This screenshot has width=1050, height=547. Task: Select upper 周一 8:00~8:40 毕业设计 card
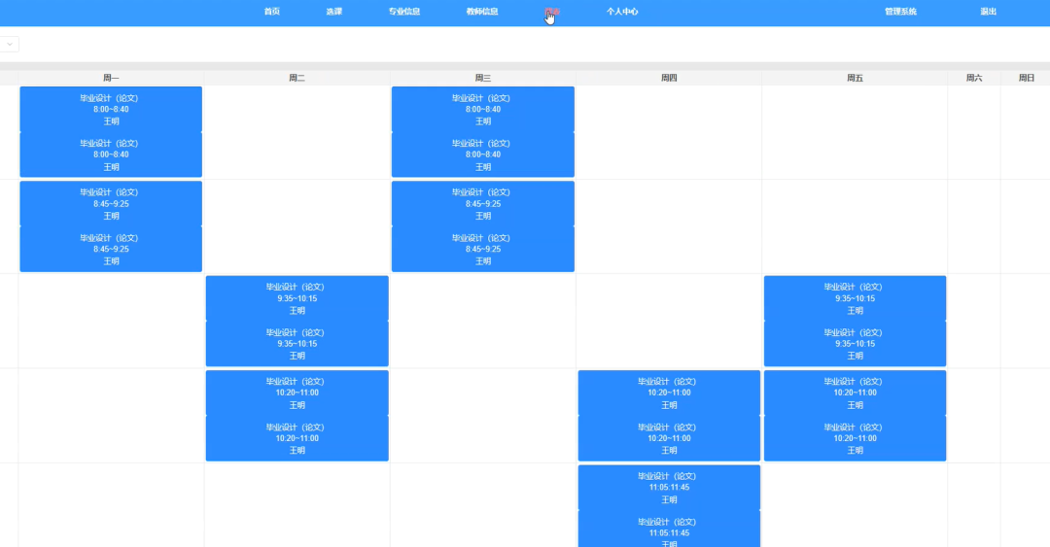[111, 109]
